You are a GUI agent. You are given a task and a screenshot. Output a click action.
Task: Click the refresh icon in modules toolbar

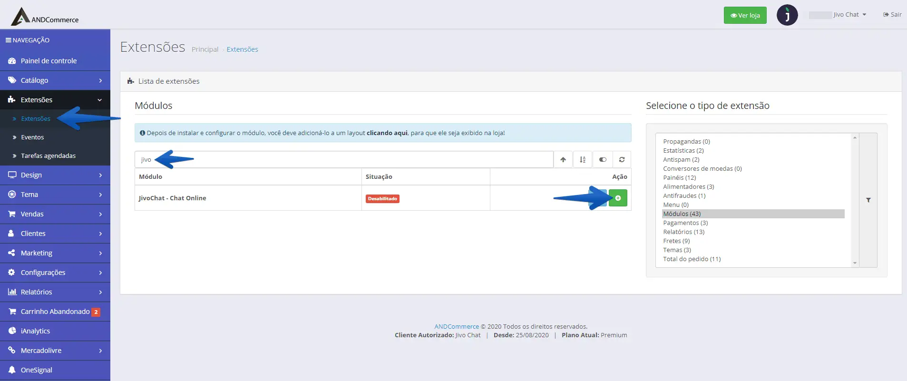(x=622, y=160)
